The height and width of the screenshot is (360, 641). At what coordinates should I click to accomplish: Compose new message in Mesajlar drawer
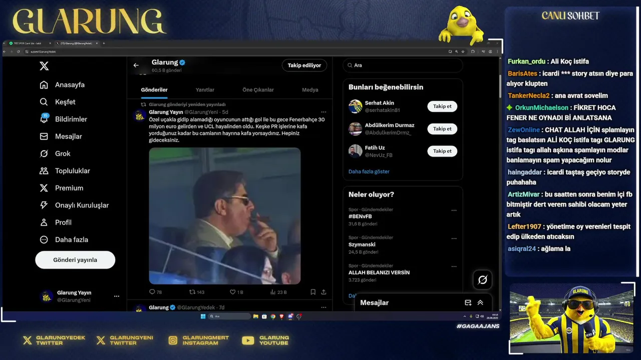point(468,302)
